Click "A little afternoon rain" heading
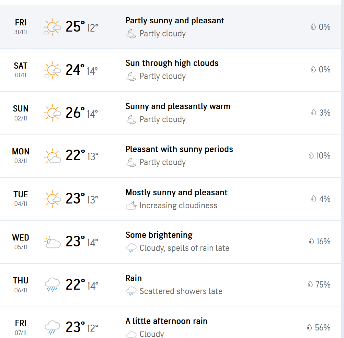This screenshot has height=338, width=344. click(167, 321)
